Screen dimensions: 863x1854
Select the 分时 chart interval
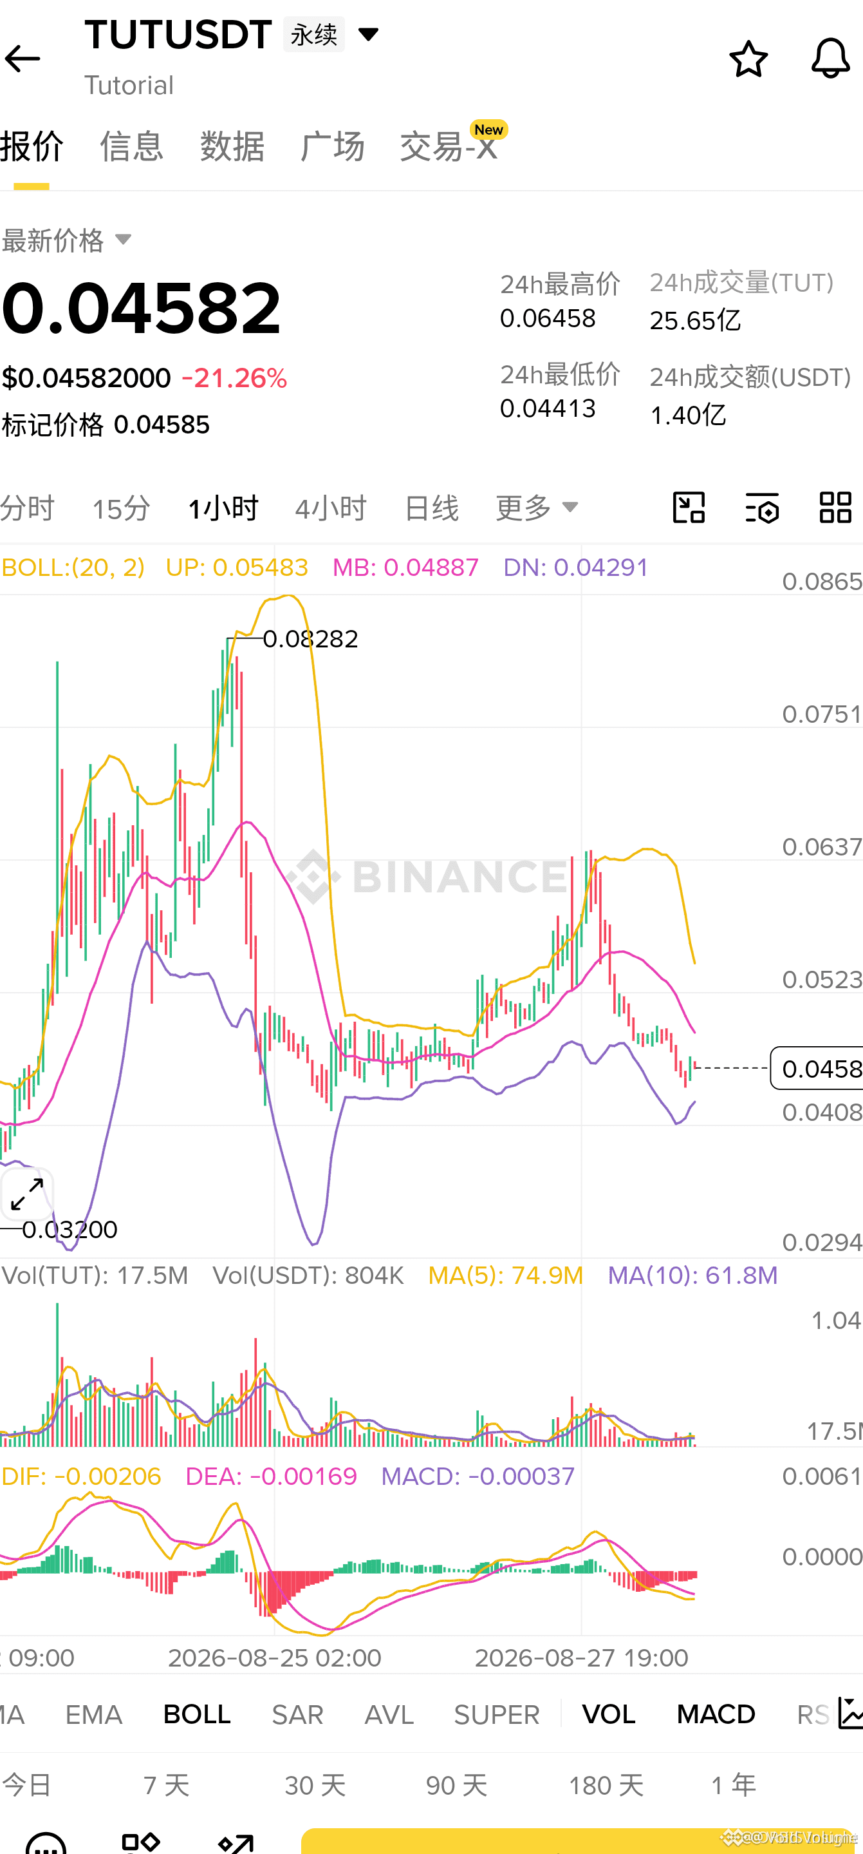pos(27,508)
